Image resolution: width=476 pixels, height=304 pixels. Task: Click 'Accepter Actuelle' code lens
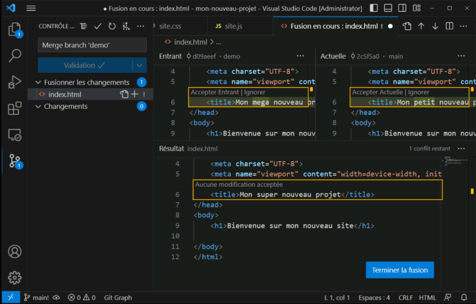pos(377,92)
